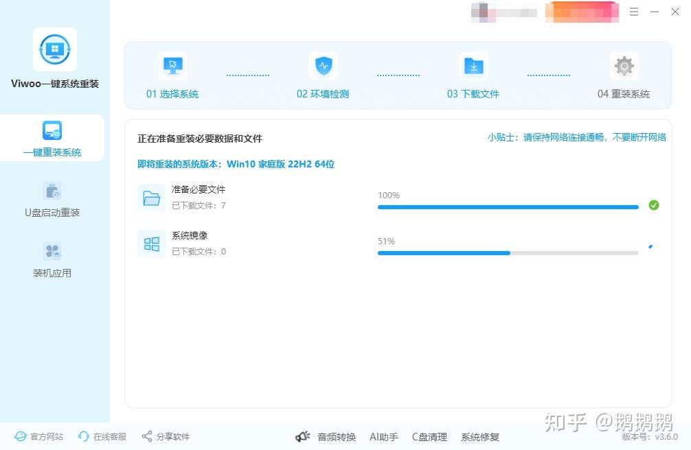This screenshot has width=691, height=450.
Task: Click the 官方网站 globe icon
Action: click(21, 436)
